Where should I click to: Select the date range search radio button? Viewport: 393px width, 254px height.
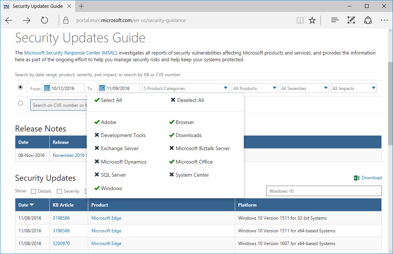[x=20, y=87]
